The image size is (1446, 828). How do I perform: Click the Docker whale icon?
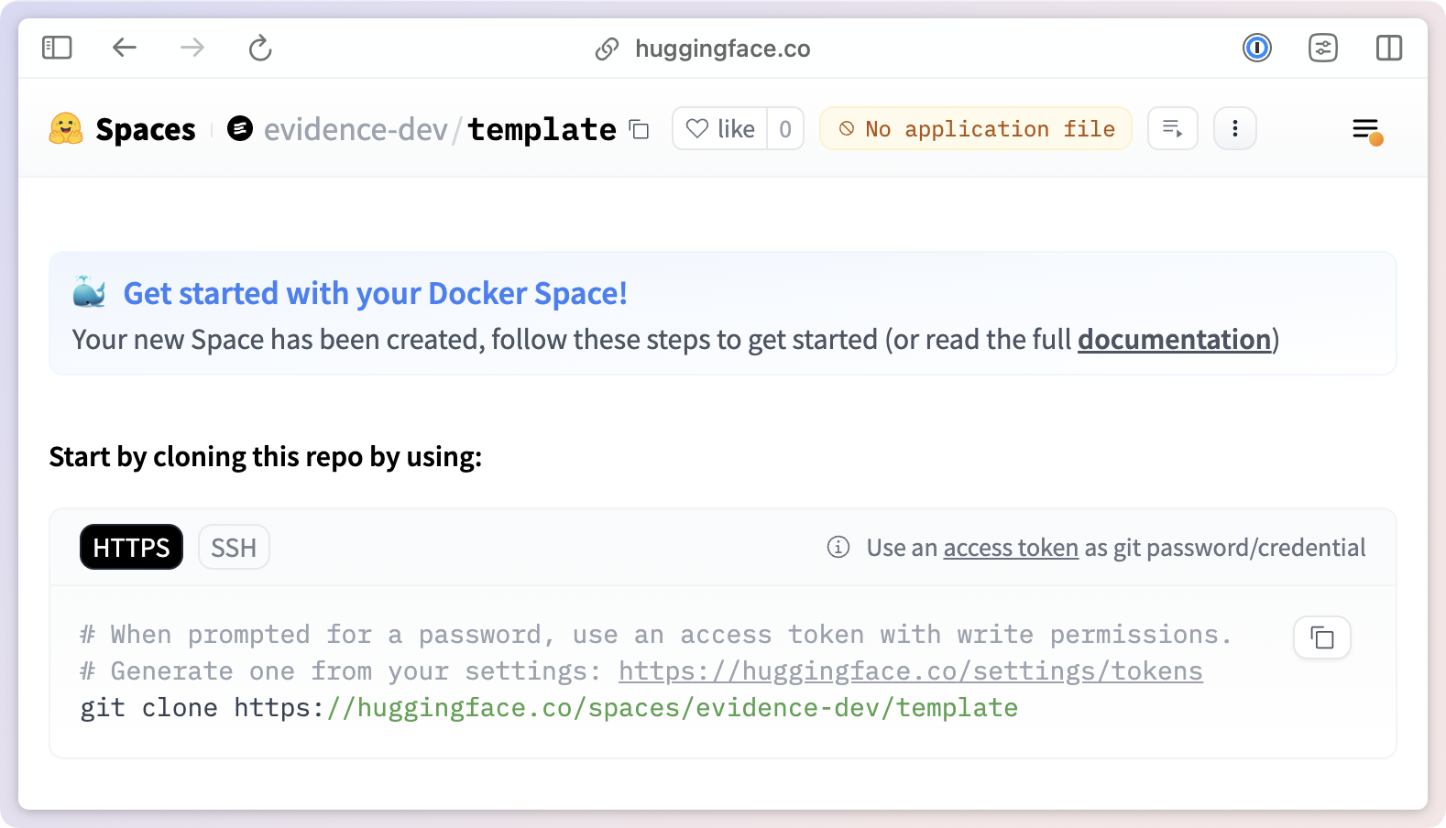pos(90,293)
